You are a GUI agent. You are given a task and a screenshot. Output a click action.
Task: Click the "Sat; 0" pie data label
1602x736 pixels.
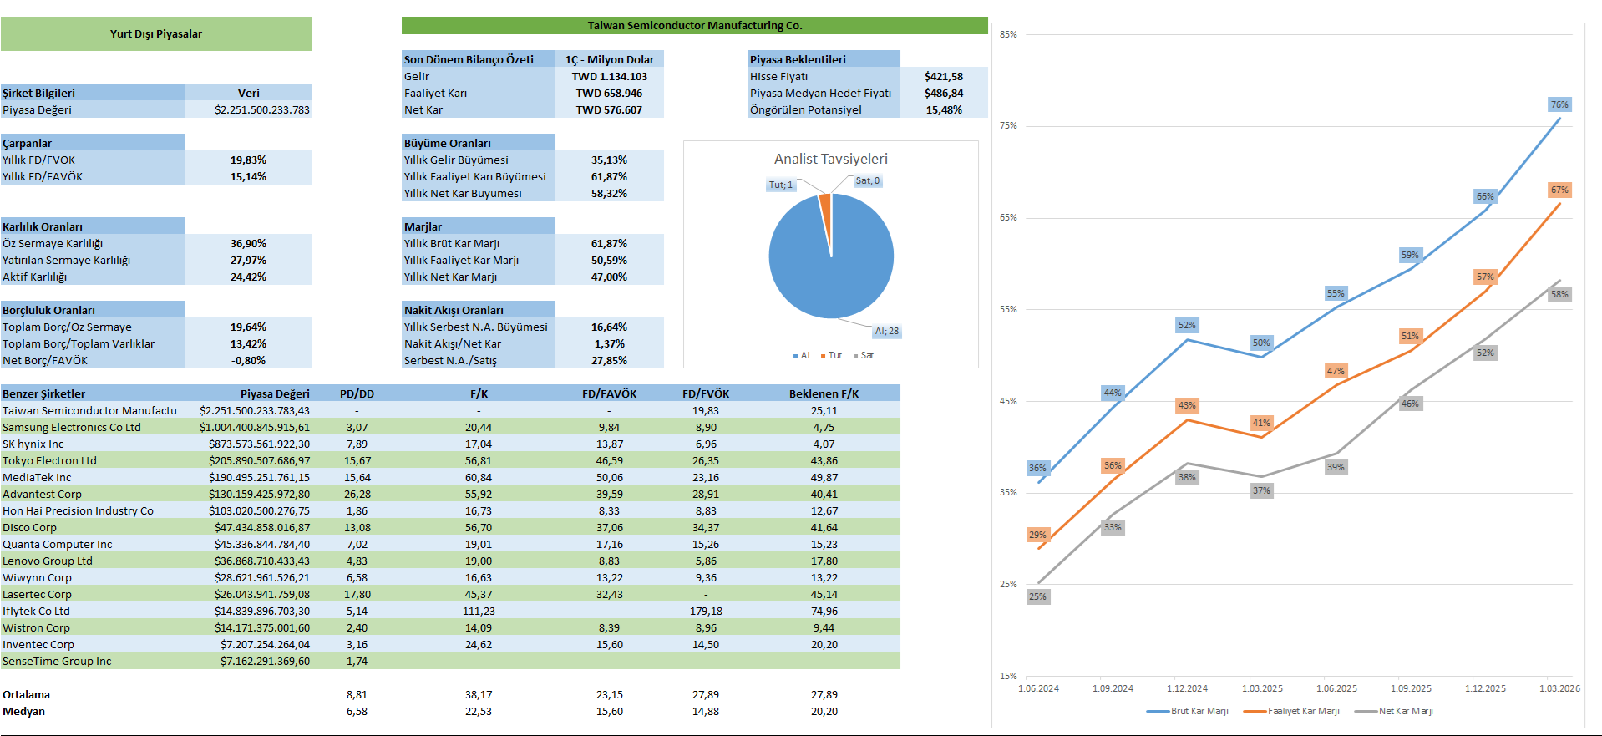868,181
